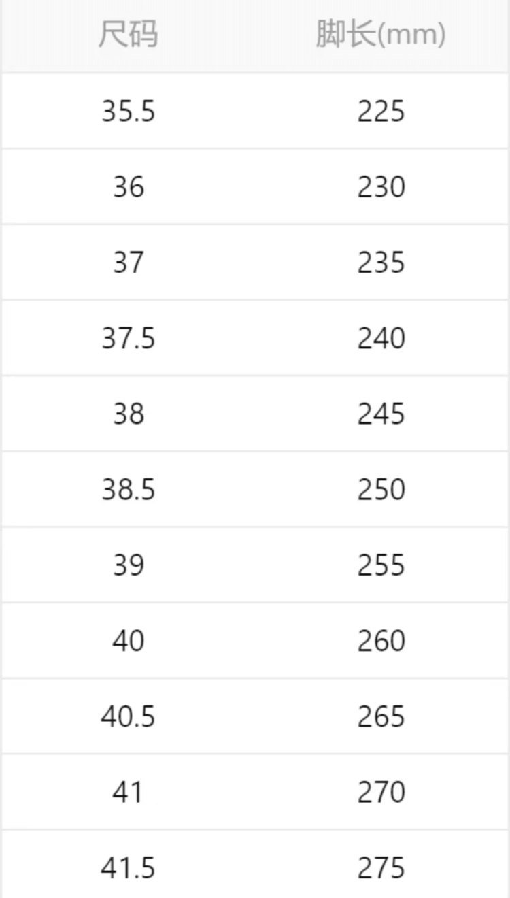Select size 39 row
The height and width of the screenshot is (898, 510).
[255, 565]
